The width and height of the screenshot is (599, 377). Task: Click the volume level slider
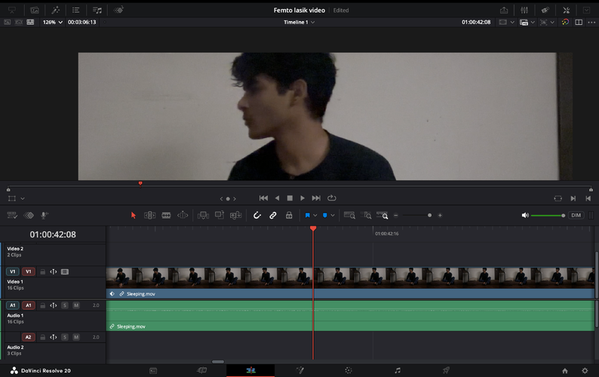[547, 216]
